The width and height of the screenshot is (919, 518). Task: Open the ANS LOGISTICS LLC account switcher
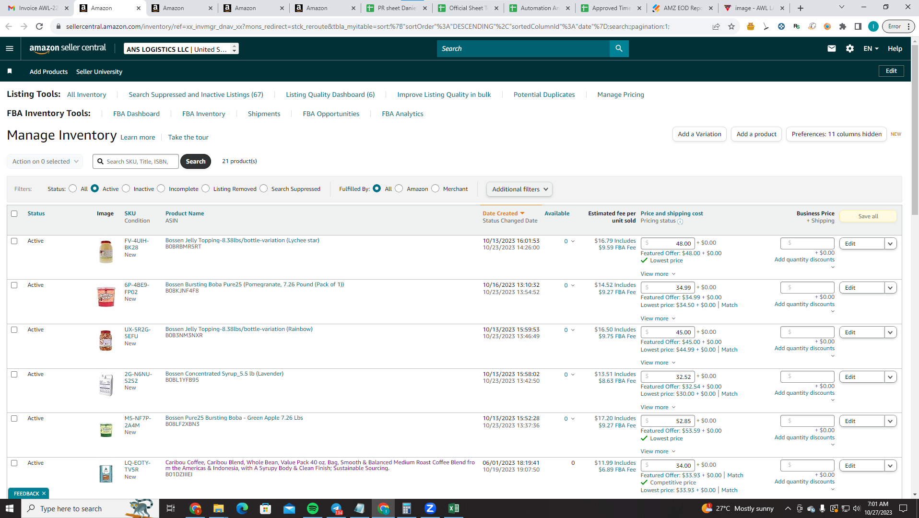tap(181, 49)
